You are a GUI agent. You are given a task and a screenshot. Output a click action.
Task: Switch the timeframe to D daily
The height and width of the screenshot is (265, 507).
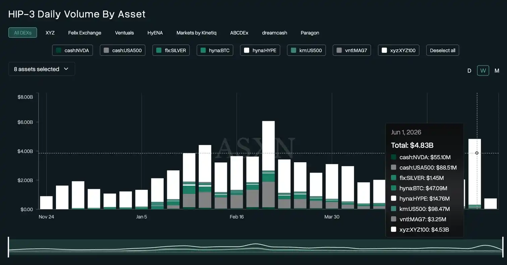coord(469,71)
